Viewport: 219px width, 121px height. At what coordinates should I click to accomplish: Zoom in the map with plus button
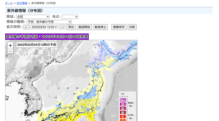click(10, 45)
